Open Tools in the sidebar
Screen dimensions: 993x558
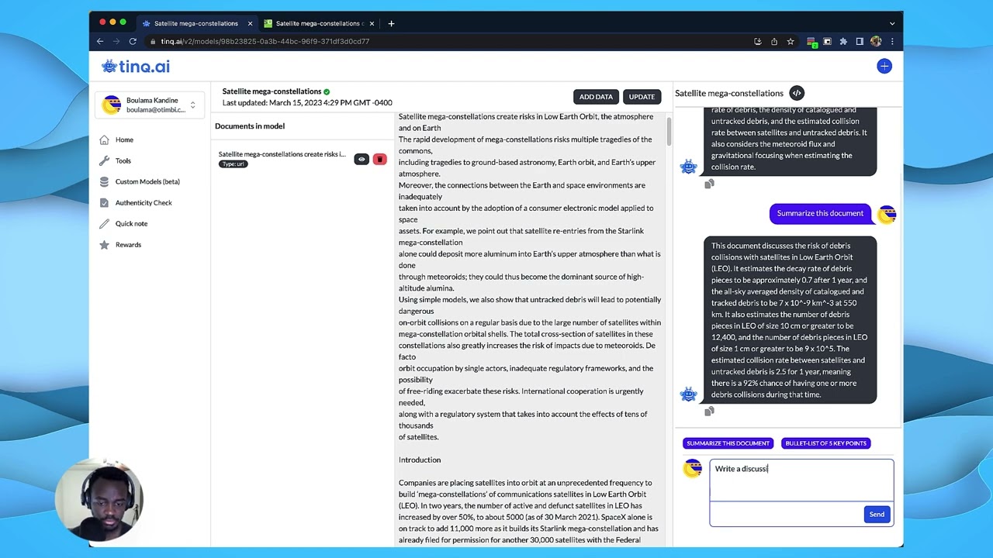[x=123, y=161]
